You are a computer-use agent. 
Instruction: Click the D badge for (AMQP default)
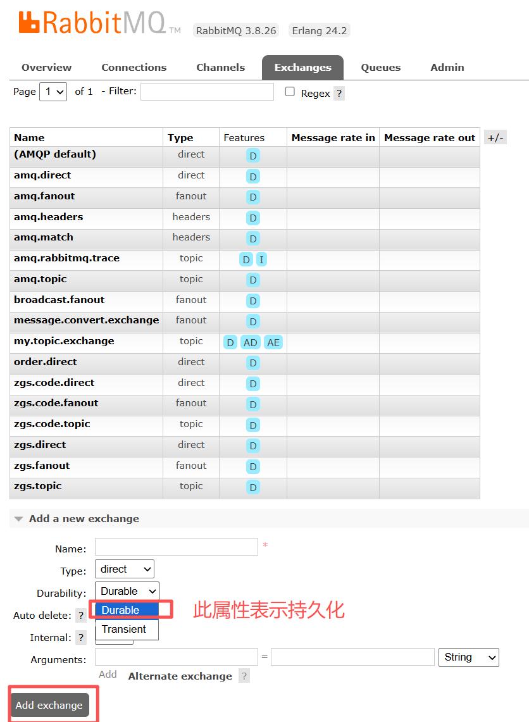252,156
